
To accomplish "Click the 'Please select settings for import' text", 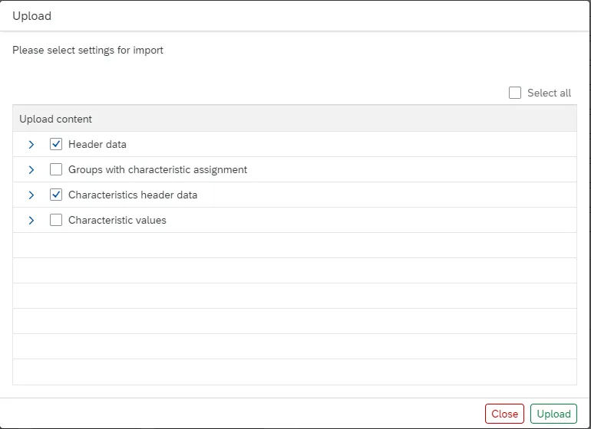I will [x=87, y=51].
